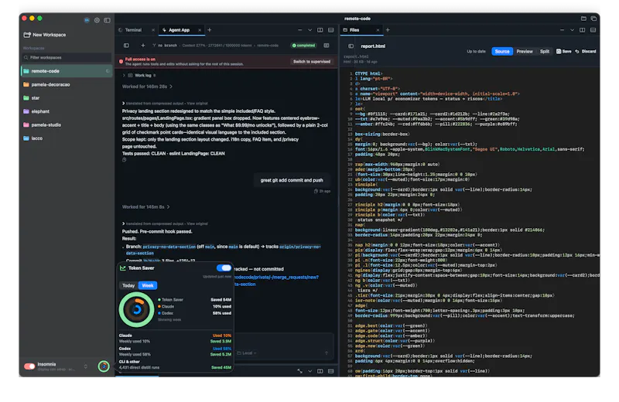Select the Files tab
Image resolution: width=619 pixels, height=402 pixels.
coord(354,30)
